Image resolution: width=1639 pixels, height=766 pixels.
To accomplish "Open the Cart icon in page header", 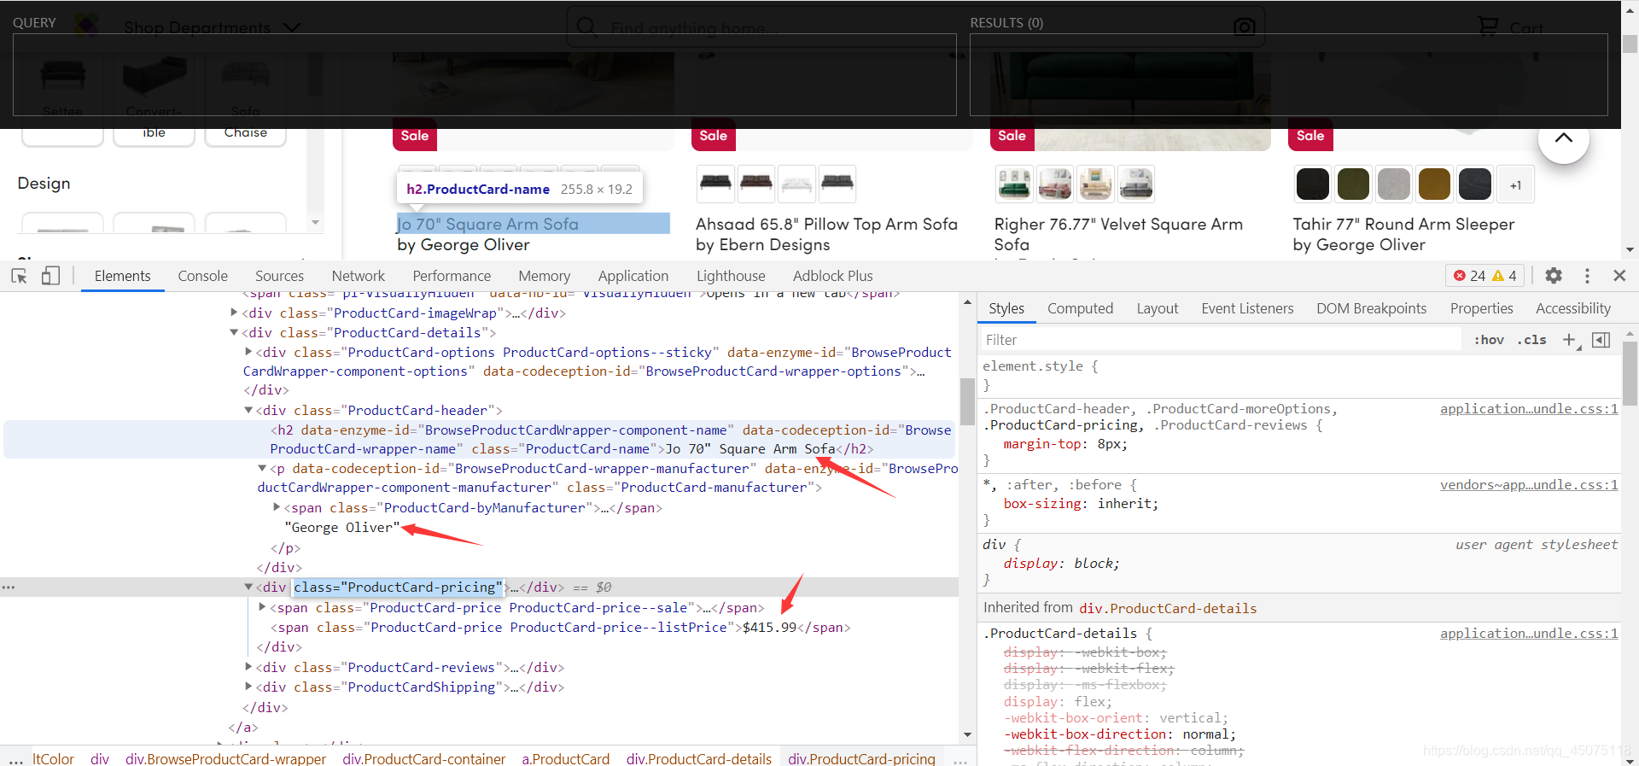I will pos(1488,26).
